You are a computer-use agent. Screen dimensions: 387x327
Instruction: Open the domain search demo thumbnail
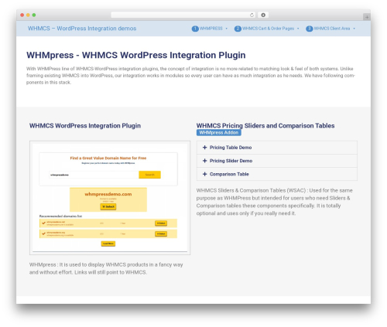(110, 198)
